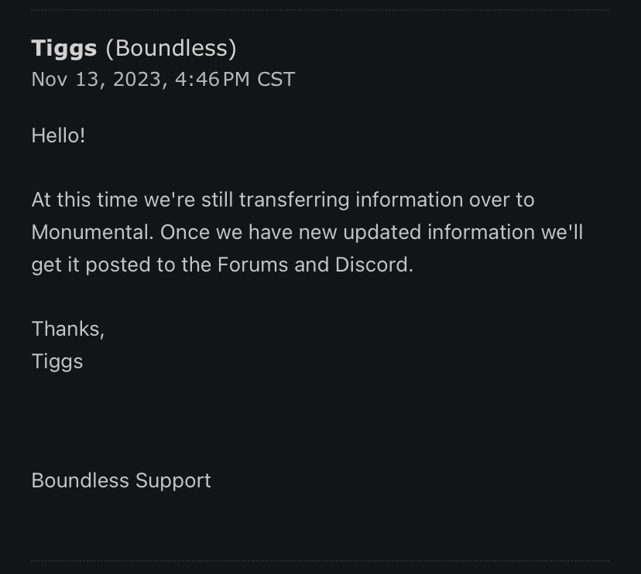
Task: Click the Tiggs signature below Thanks
Action: tap(57, 361)
